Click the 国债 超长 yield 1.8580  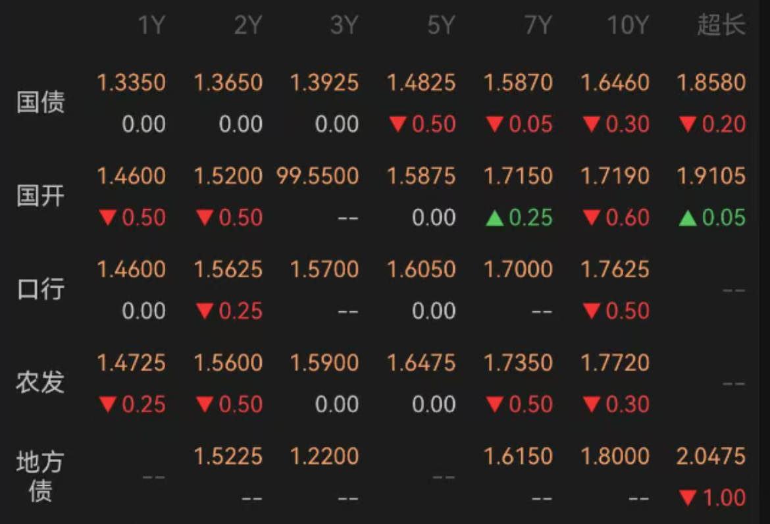click(711, 82)
